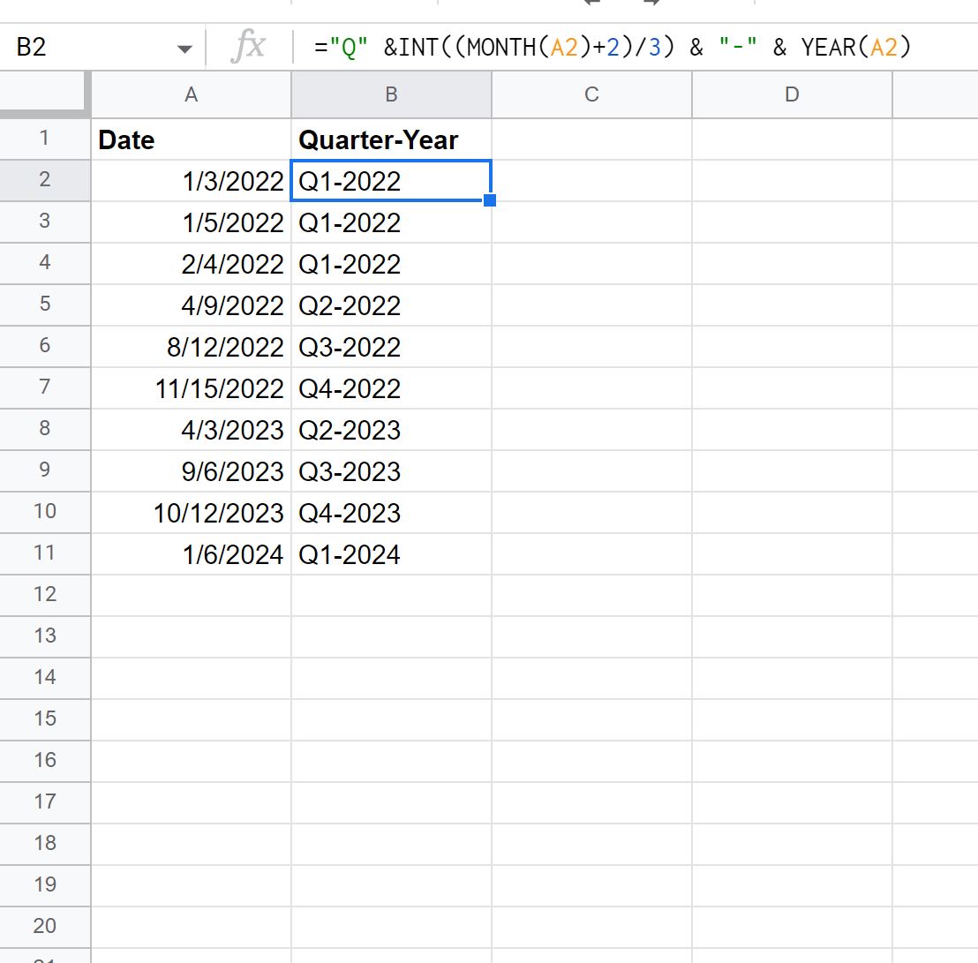
Task: Select row 8 header
Action: point(45,429)
